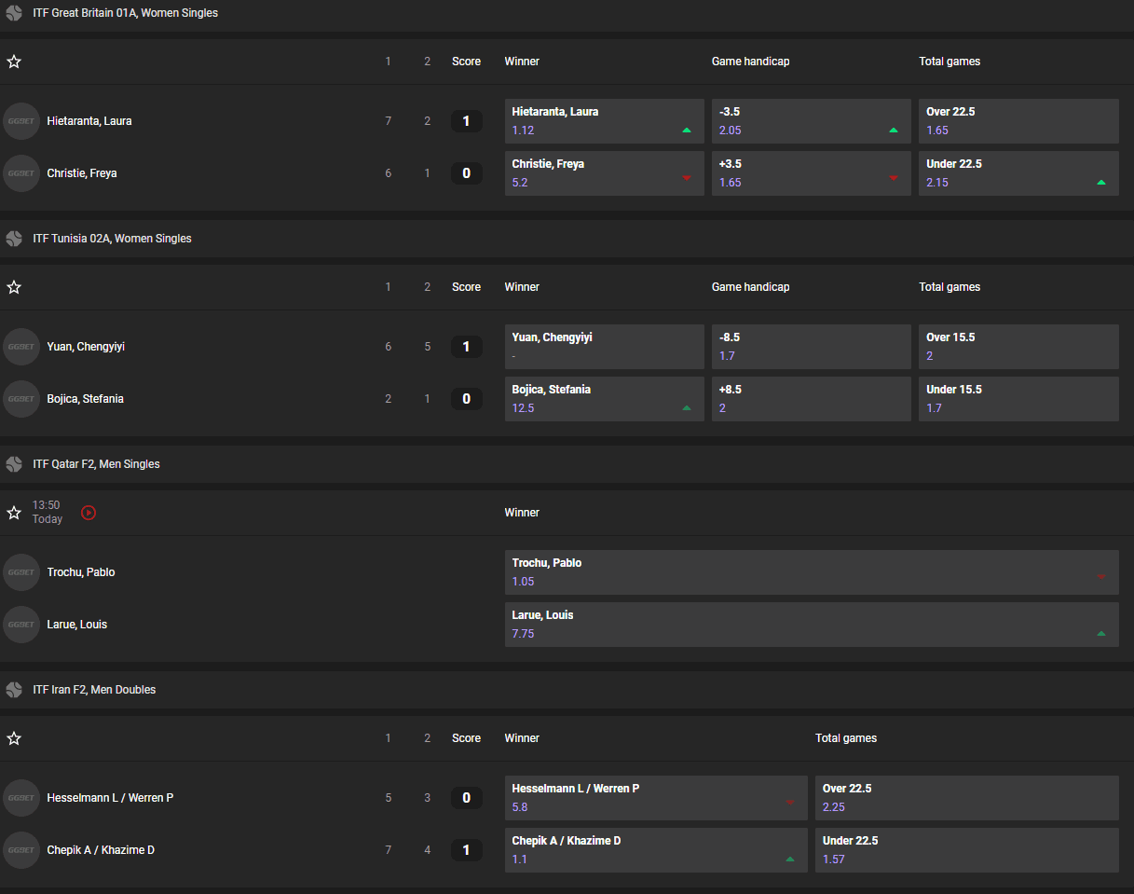Screen dimensions: 1134x894
Task: Click the GGBET avatar of Christie, Freya
Action: 21,173
